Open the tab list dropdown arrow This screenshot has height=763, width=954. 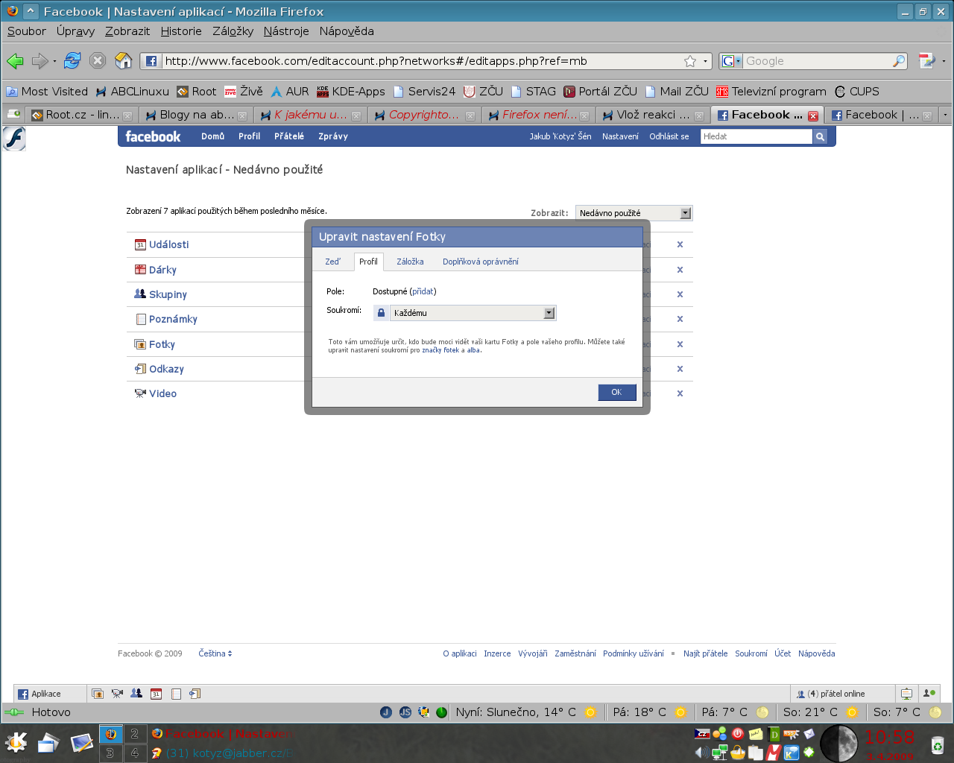pos(945,115)
